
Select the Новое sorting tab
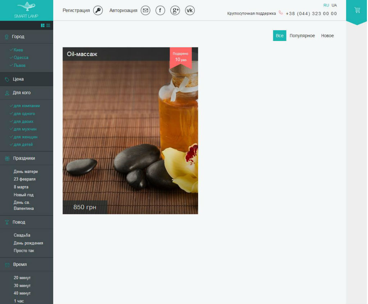pos(327,36)
